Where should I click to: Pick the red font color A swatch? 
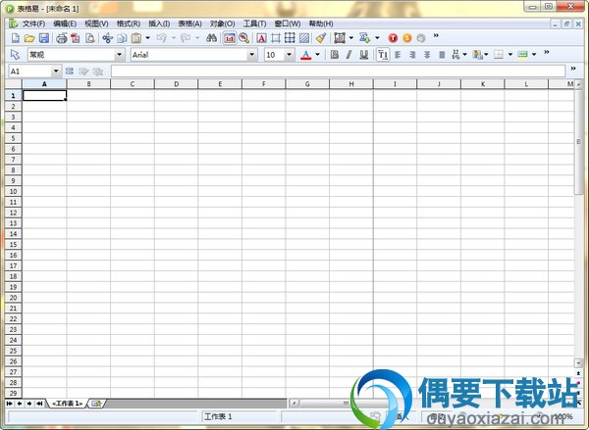pos(306,55)
